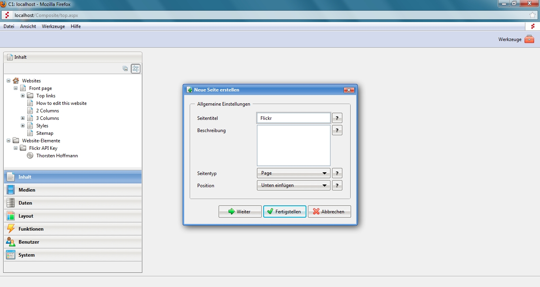Select Thorsten Hoffmann in the tree
540x287 pixels.
pos(57,156)
